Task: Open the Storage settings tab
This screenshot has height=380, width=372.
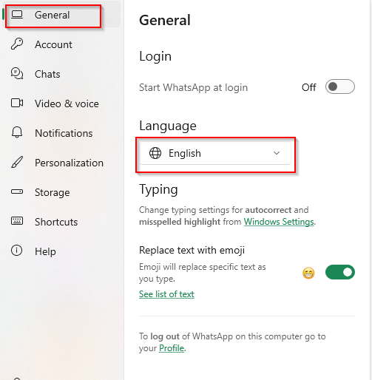Action: [61, 192]
